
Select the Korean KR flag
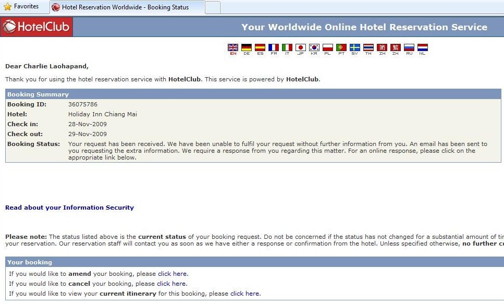coord(314,47)
